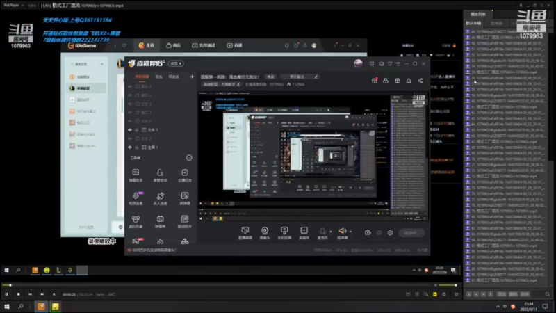The width and height of the screenshot is (556, 313).
Task: Show the hidden 窗口 2 layer
Action: tap(130, 95)
